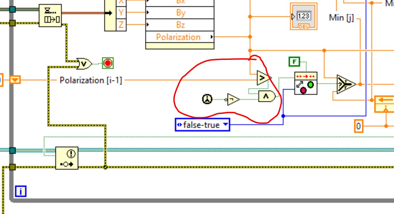
Task: Click the feedback node with left arrow
Action: [384, 104]
